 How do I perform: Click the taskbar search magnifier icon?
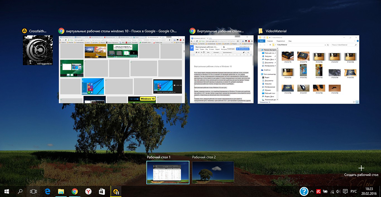[x=20, y=191]
